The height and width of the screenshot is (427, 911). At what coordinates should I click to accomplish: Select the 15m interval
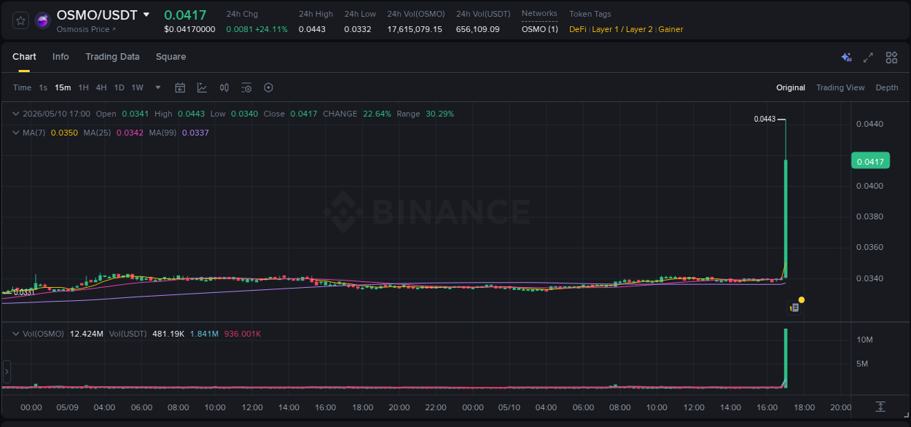click(63, 87)
